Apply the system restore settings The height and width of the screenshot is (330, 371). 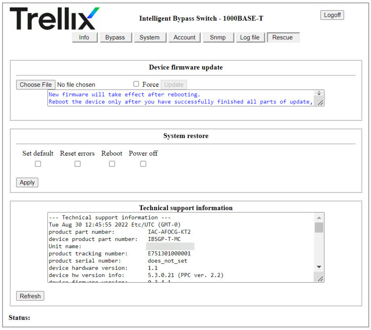click(27, 182)
